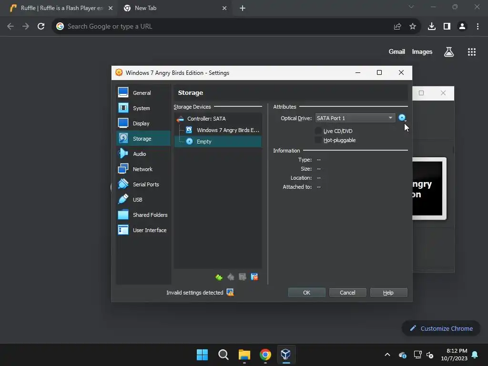Open the System settings category
This screenshot has width=488, height=366.
point(143,108)
